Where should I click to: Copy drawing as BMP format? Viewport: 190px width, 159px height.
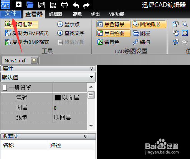(27, 42)
